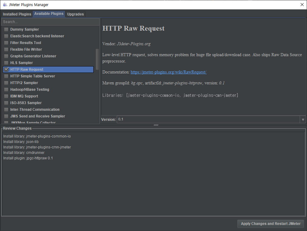Viewport: 307px width, 231px height.
Task: Uncheck the HTTP Raw Request checkbox
Action: [6, 70]
